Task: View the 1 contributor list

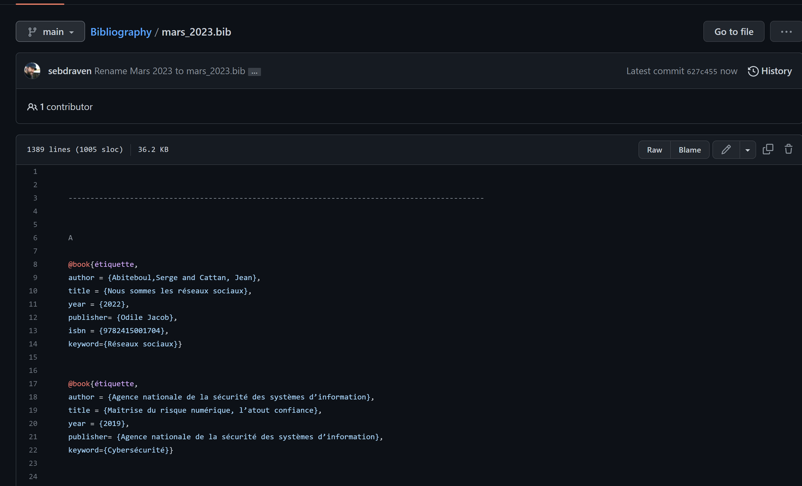Action: (66, 107)
